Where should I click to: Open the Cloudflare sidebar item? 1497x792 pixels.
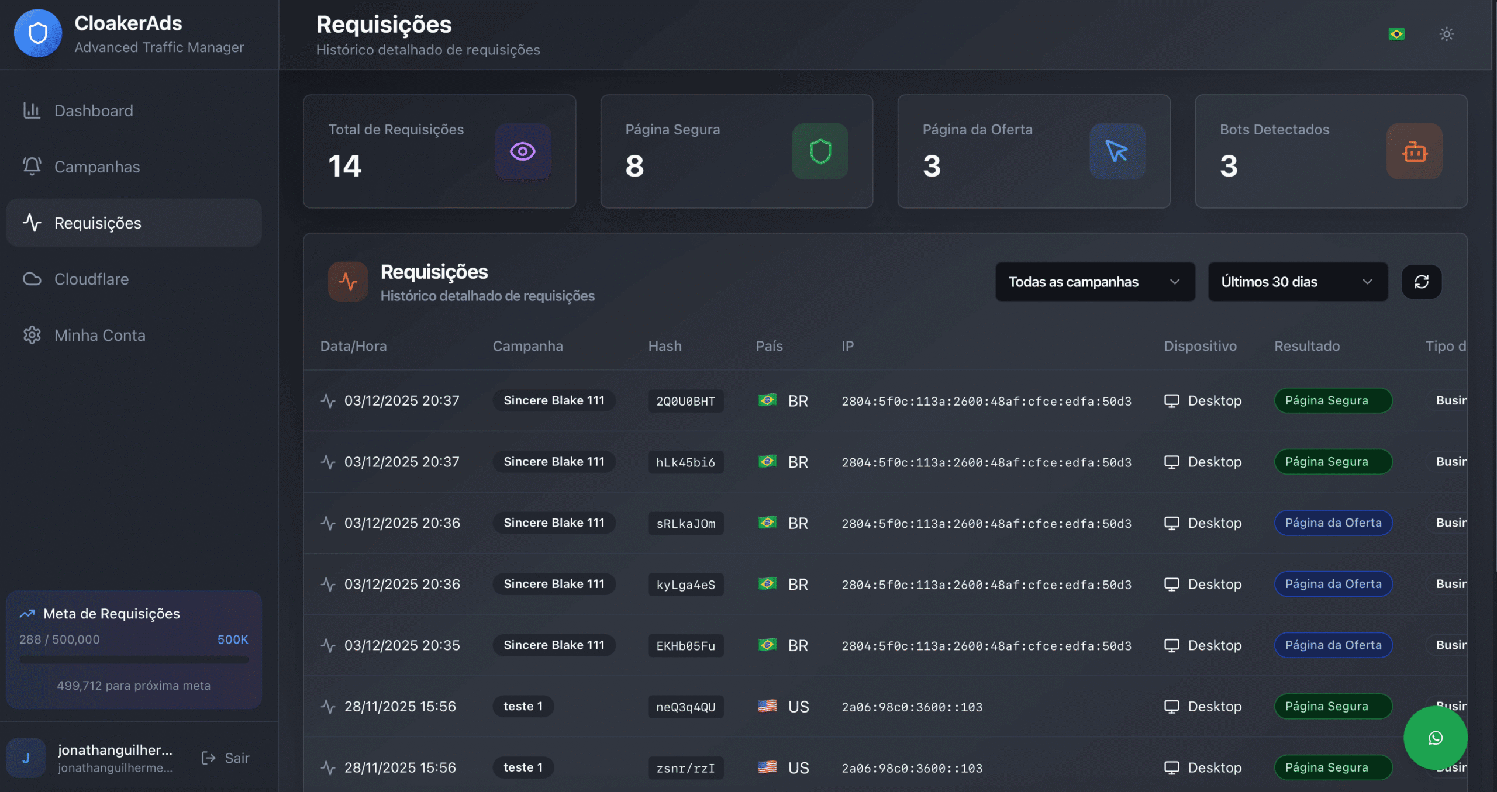pyautogui.click(x=91, y=279)
